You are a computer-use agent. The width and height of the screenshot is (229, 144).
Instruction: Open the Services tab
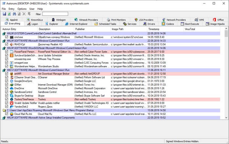click(x=130, y=24)
